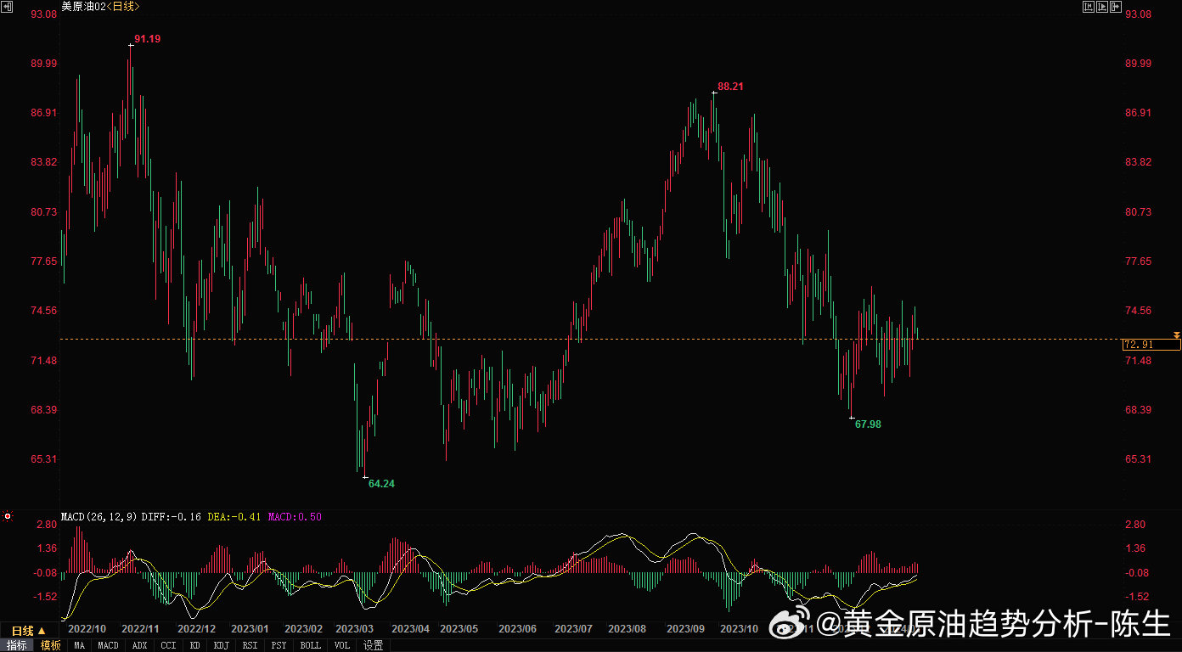
Task: Click the jump-to-chart-start icon
Action: 1089,7
